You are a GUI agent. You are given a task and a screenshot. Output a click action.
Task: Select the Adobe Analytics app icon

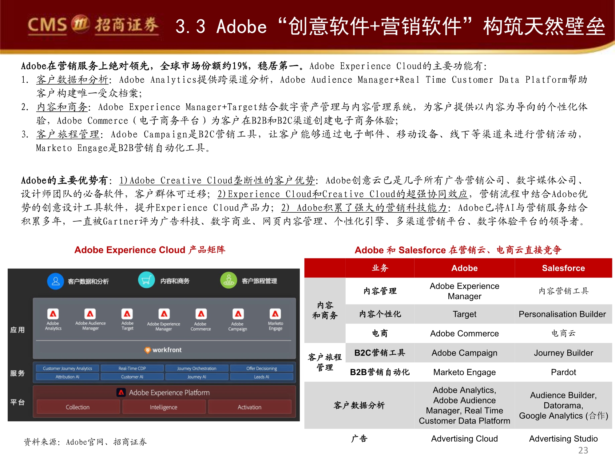54,314
